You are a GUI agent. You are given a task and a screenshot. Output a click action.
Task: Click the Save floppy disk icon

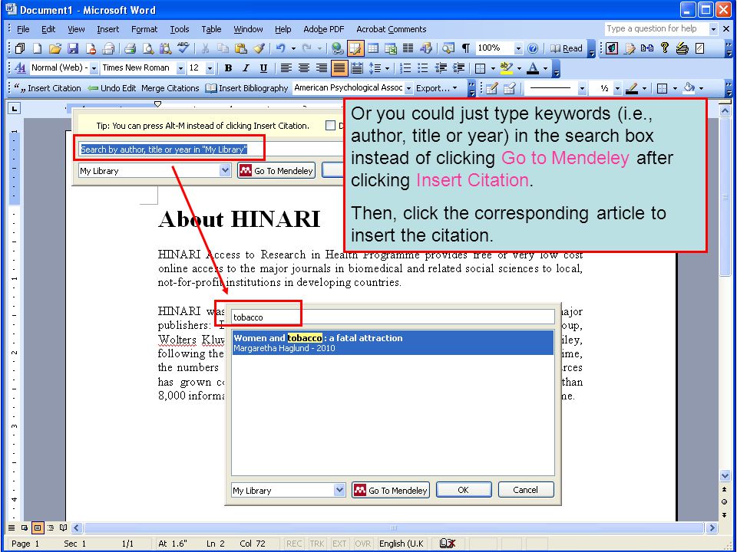pyautogui.click(x=73, y=48)
